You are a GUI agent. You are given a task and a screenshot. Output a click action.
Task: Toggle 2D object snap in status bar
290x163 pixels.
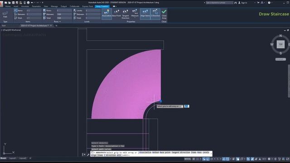228,159
